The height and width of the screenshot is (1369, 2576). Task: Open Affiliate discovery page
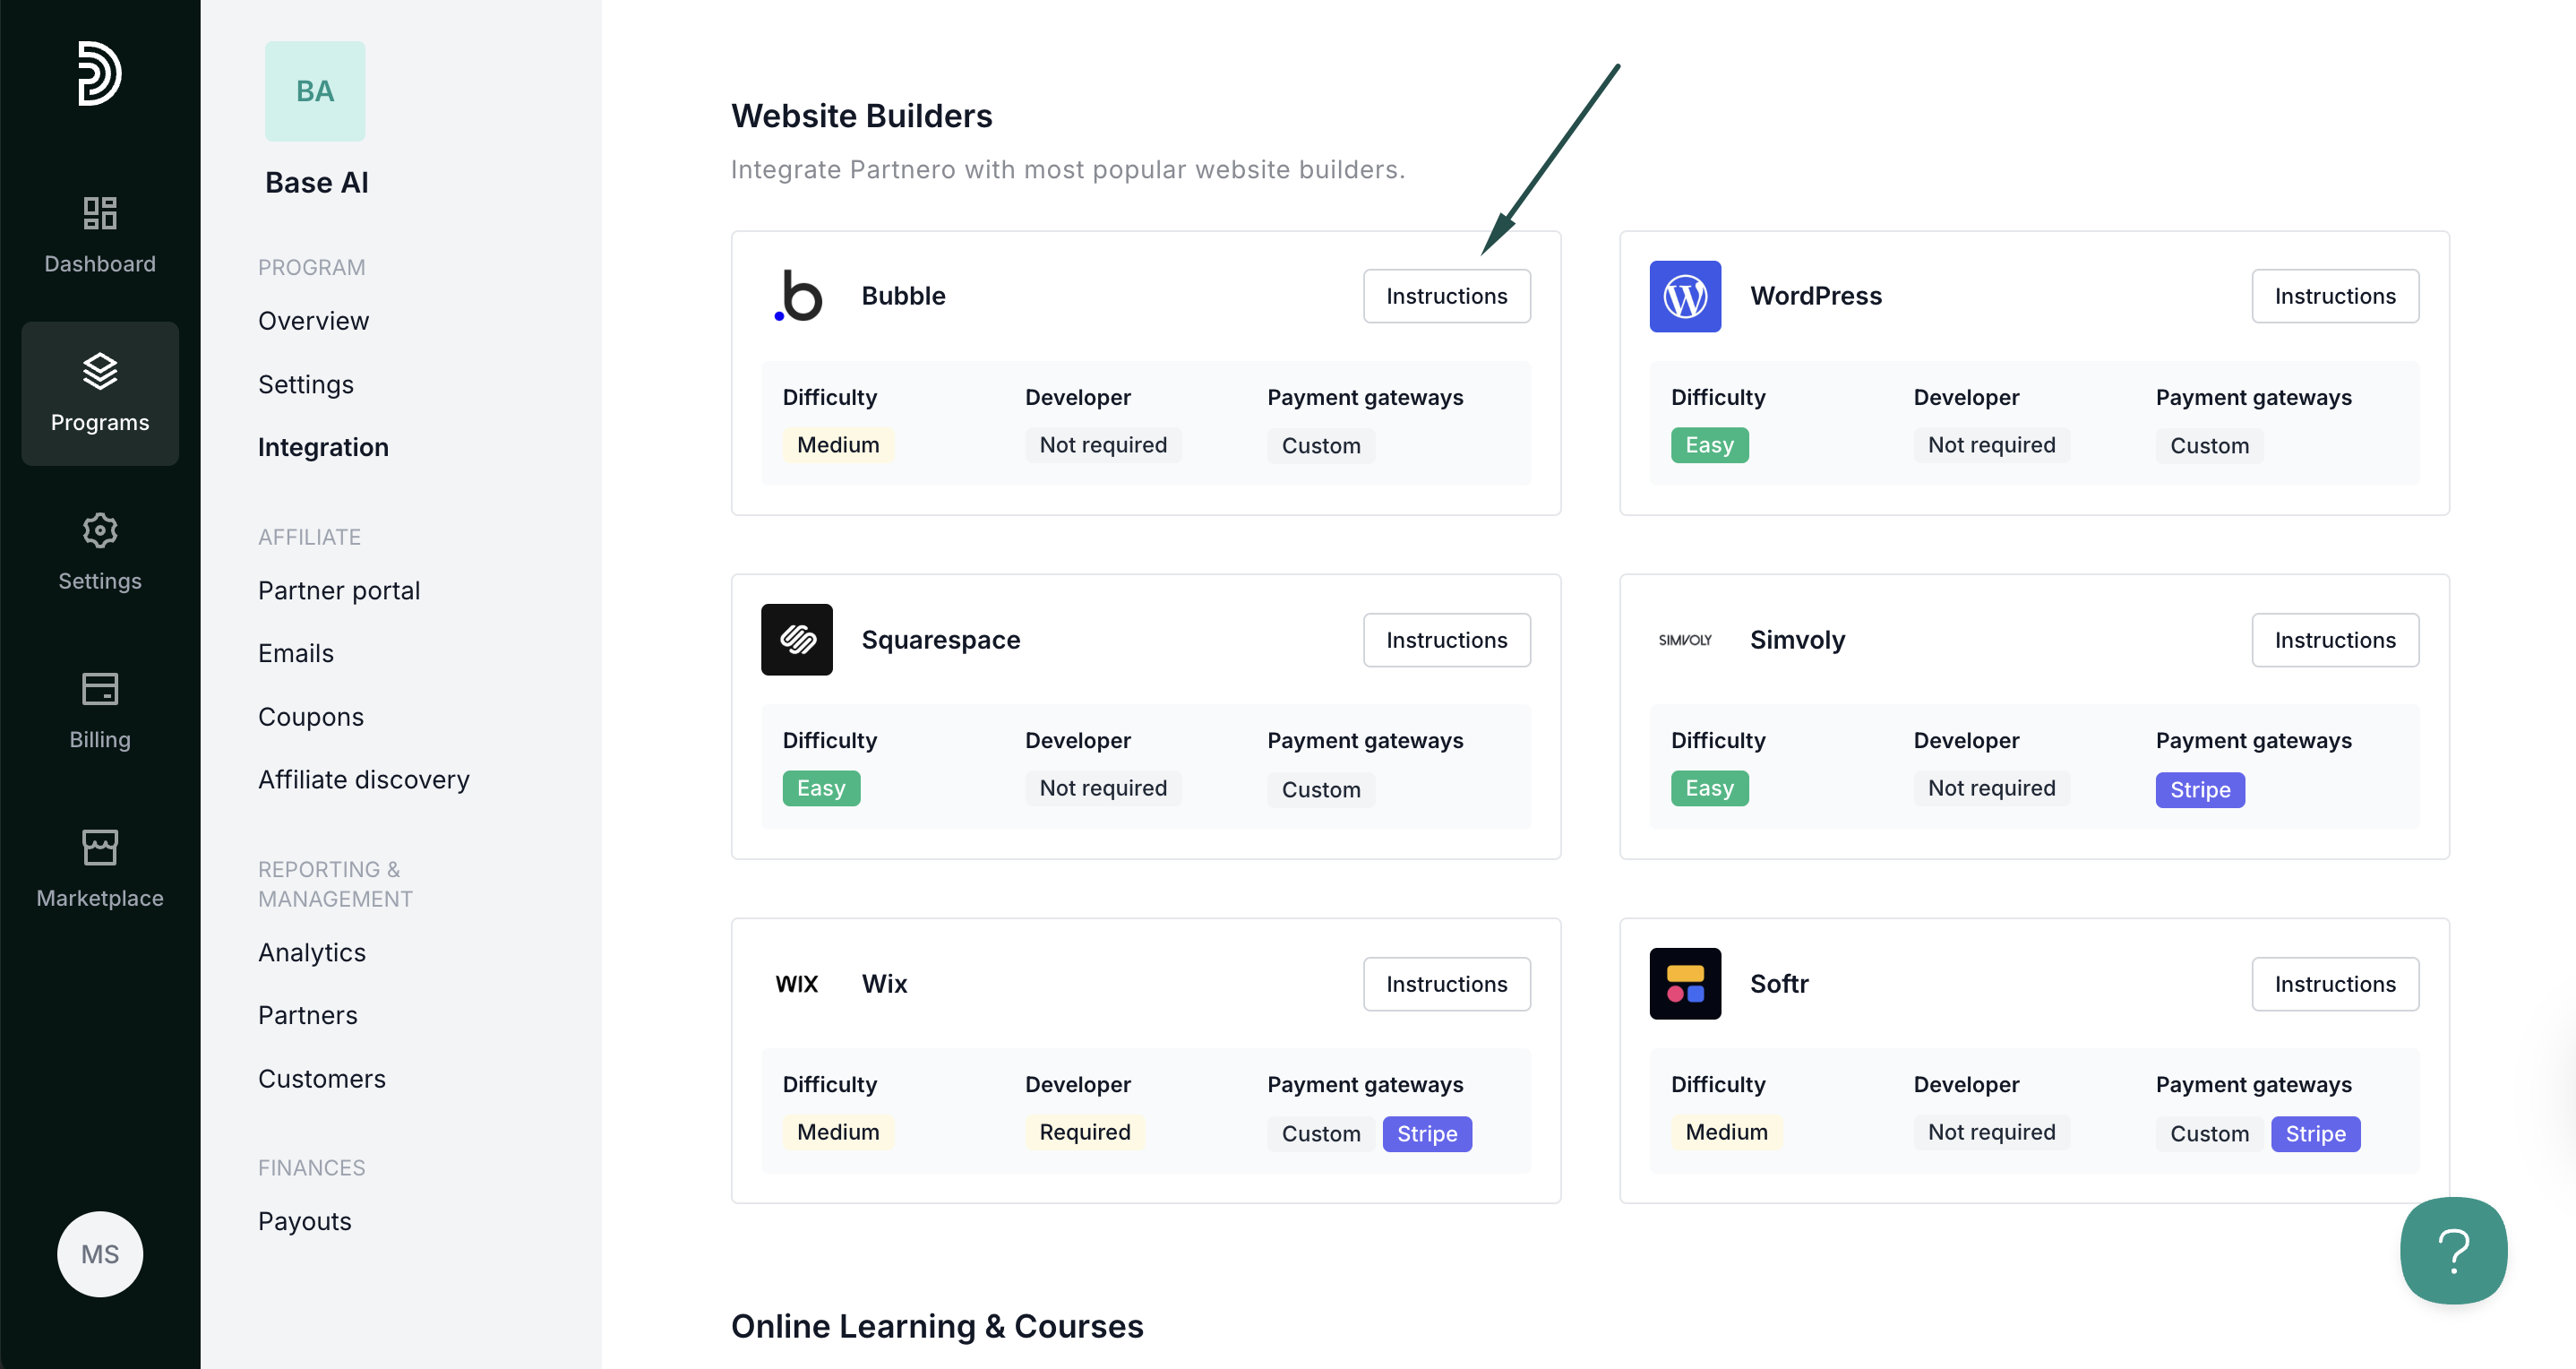pyautogui.click(x=364, y=780)
